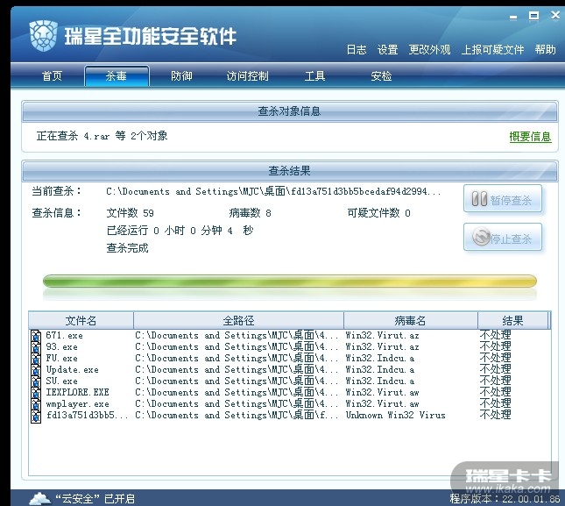Click the 查杀结果 section header
The width and height of the screenshot is (565, 506).
tap(290, 171)
